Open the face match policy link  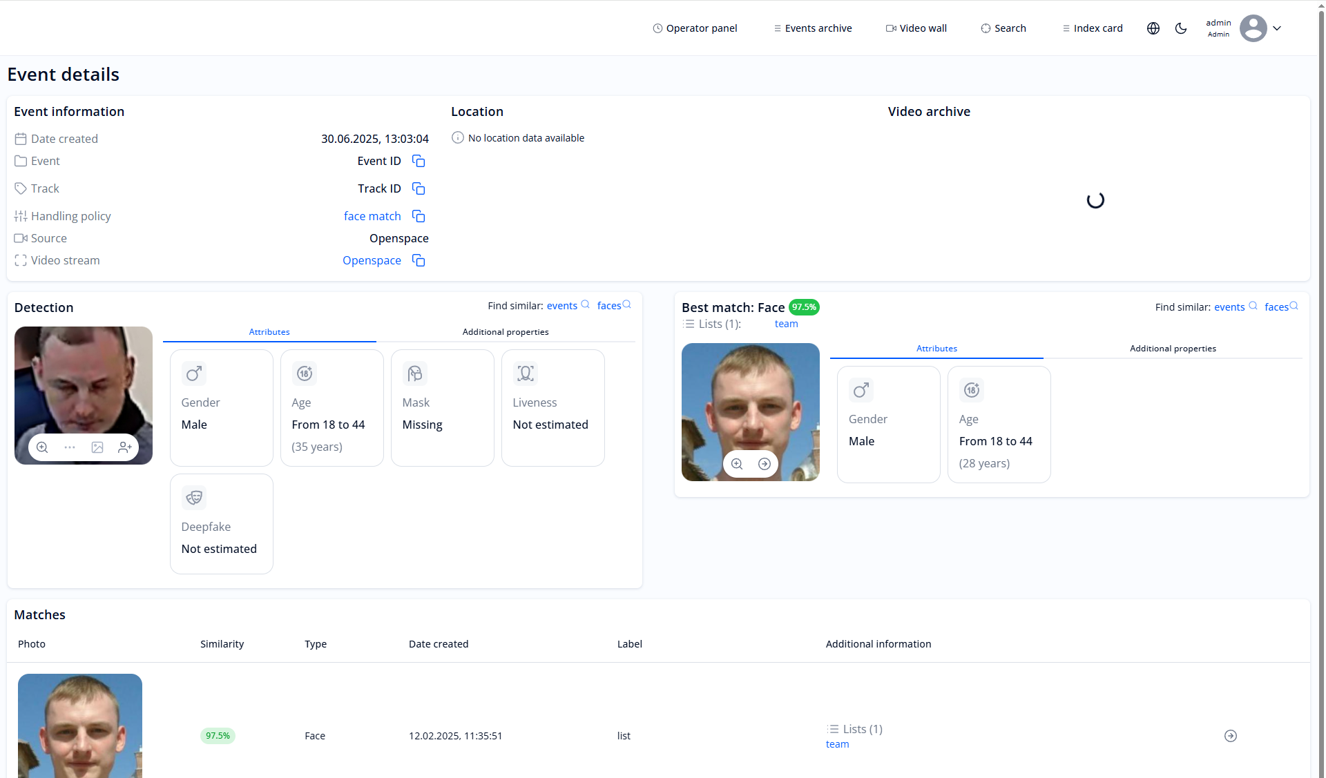(x=372, y=216)
